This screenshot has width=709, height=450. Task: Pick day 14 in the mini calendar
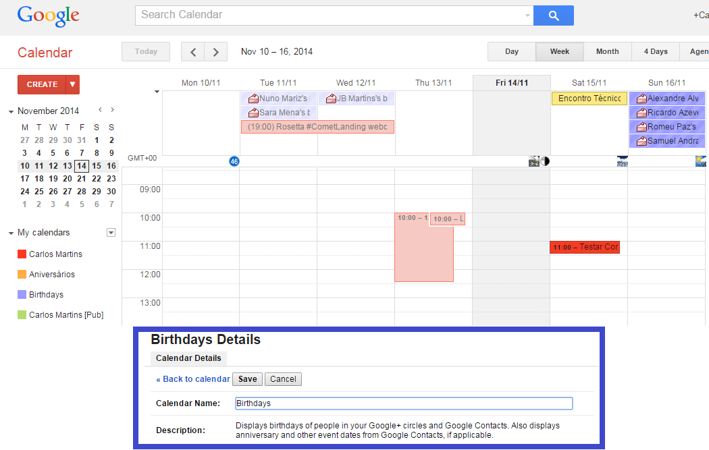point(82,166)
